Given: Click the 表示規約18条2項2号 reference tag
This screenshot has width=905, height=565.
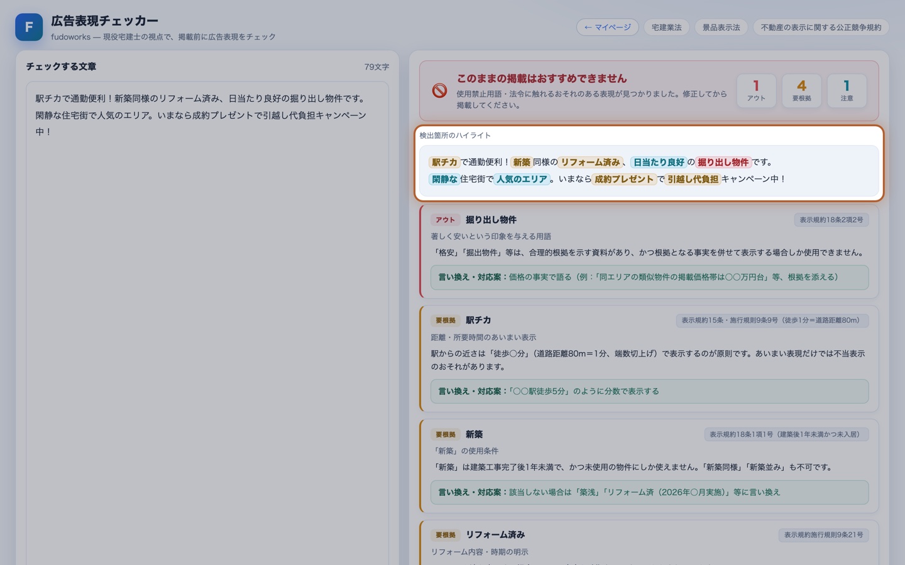Looking at the screenshot, I should [x=831, y=220].
